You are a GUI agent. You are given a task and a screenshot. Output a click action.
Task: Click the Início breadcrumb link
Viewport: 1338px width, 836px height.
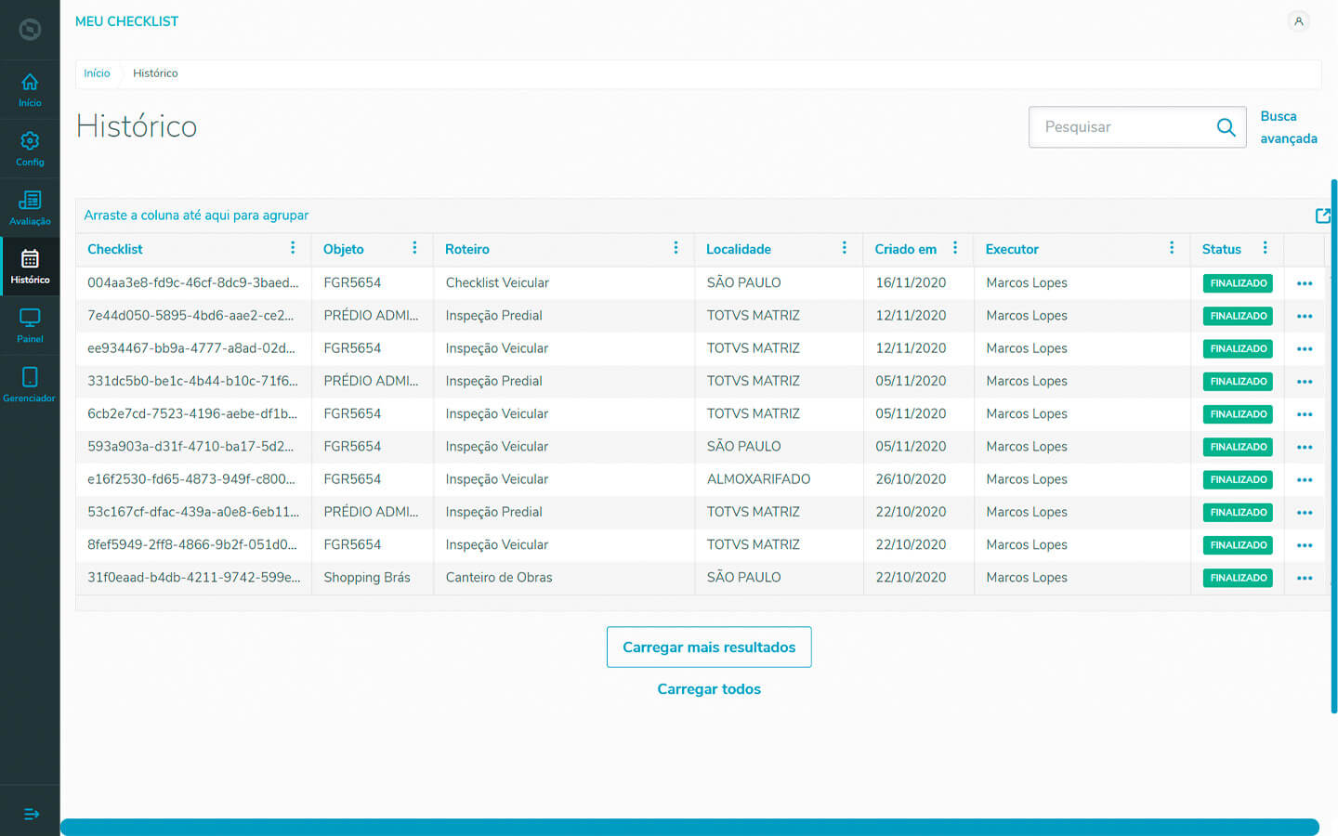[97, 73]
